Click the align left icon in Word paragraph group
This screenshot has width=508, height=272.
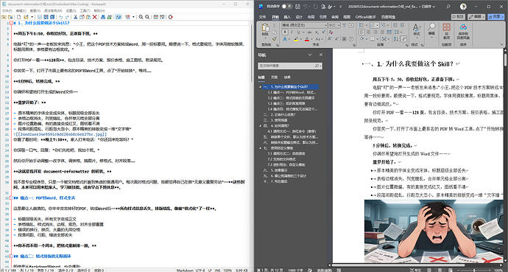362,32
